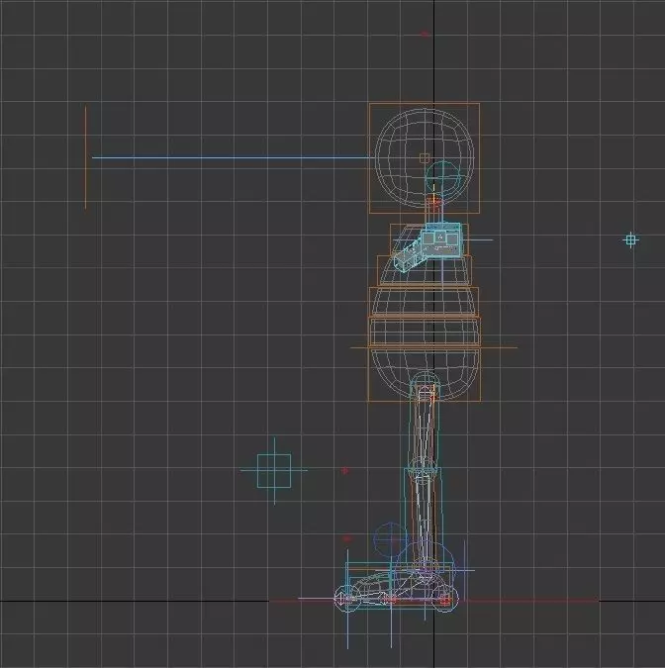665x668 pixels.
Task: Select the upper leg bone
Action: (424, 426)
